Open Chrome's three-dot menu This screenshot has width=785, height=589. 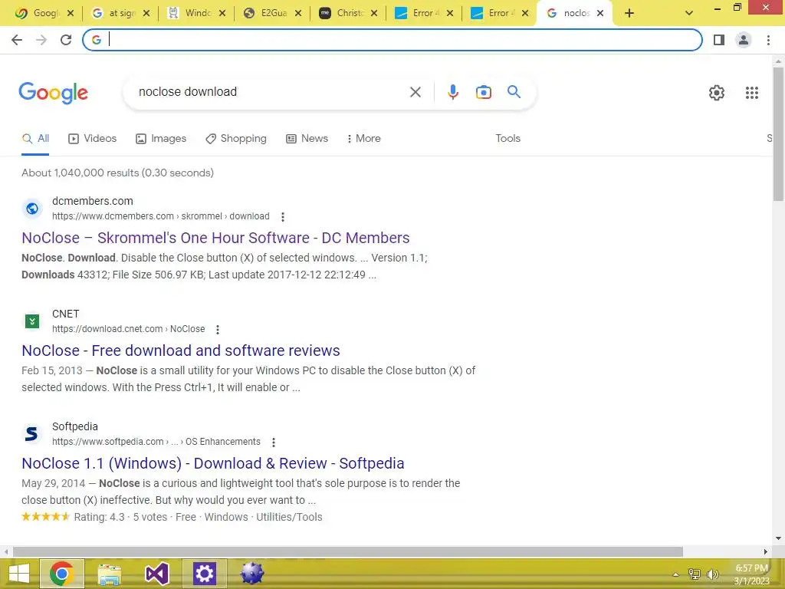(768, 40)
